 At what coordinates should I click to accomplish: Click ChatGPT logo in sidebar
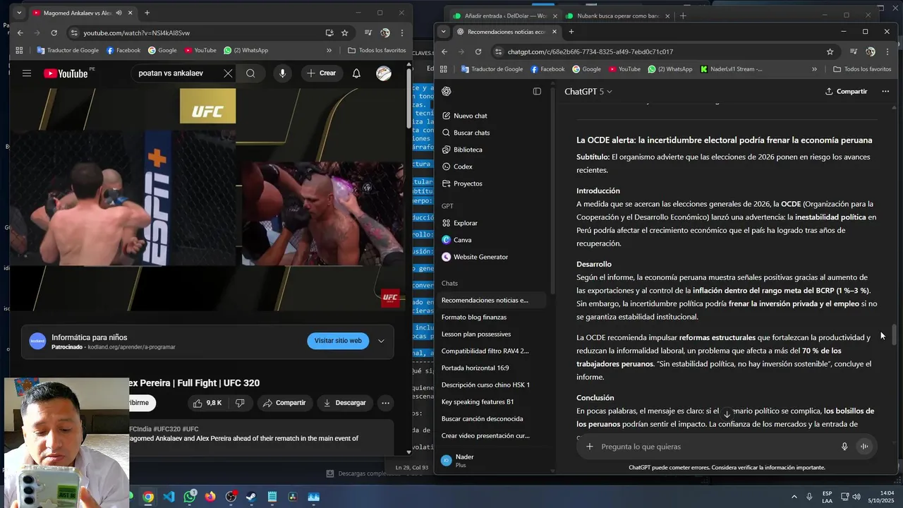tap(447, 91)
